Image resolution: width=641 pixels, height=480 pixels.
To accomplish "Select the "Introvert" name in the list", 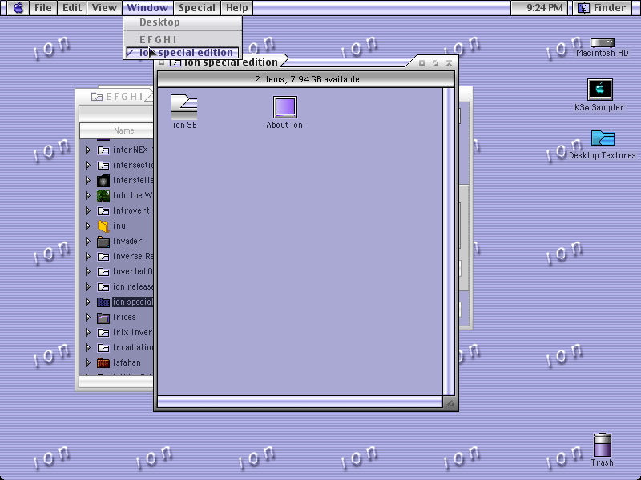I will pyautogui.click(x=131, y=211).
